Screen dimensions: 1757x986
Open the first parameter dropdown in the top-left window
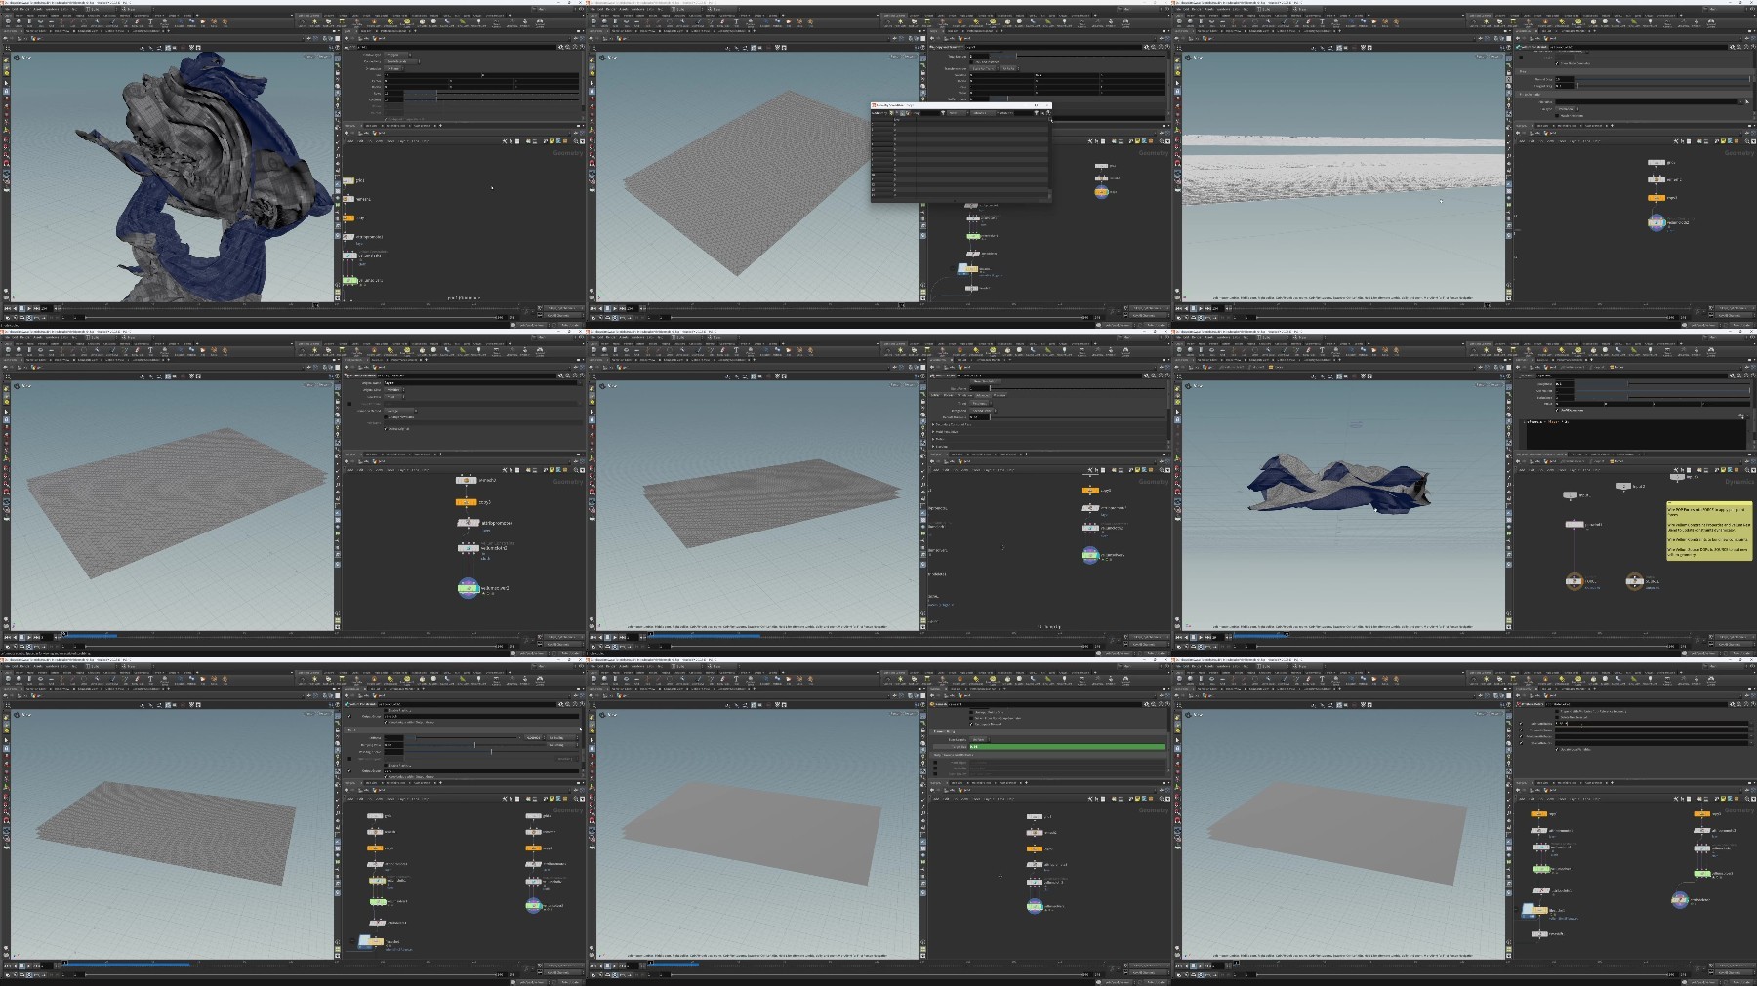(x=397, y=55)
